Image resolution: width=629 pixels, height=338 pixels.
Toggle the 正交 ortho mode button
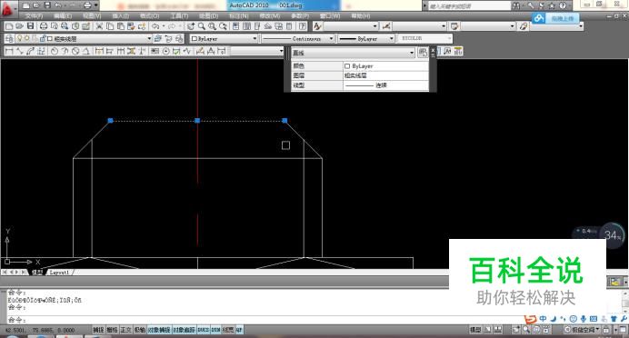click(125, 330)
